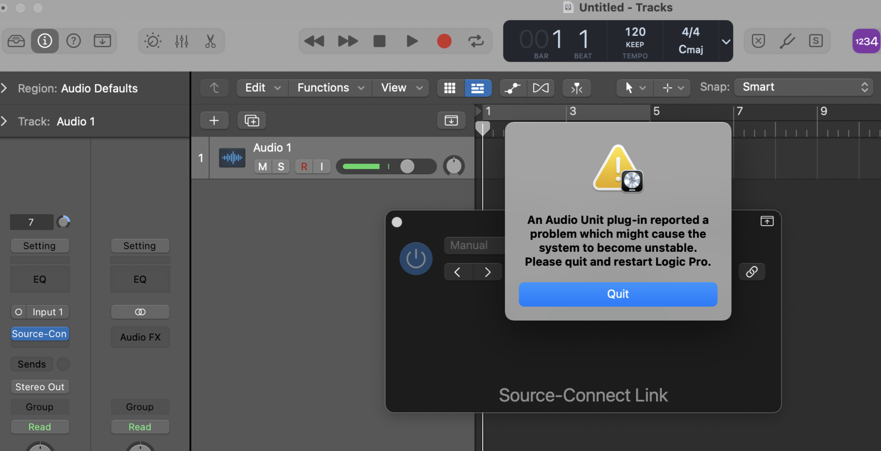This screenshot has height=451, width=881.
Task: Open the scissors Editors icon
Action: pos(210,41)
